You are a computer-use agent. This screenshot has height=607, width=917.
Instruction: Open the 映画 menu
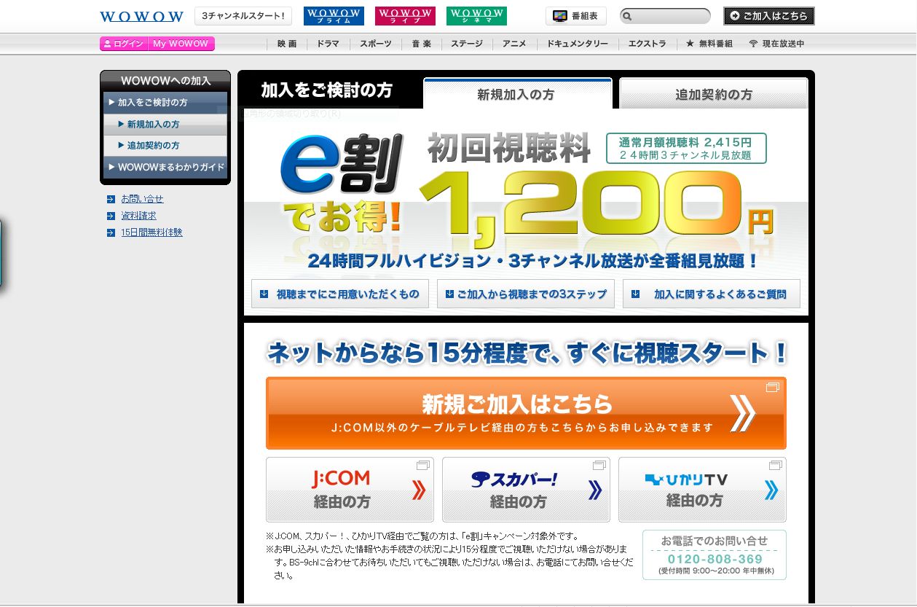coord(287,44)
